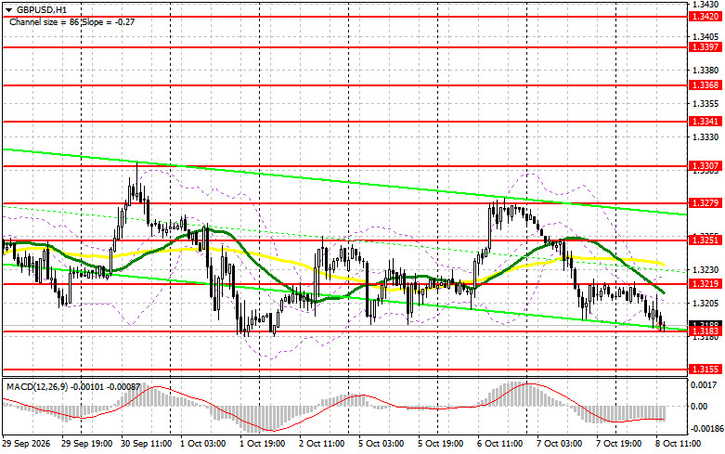725x454 pixels.
Task: Click the 29 Sep 2026 time label
Action: (26, 444)
